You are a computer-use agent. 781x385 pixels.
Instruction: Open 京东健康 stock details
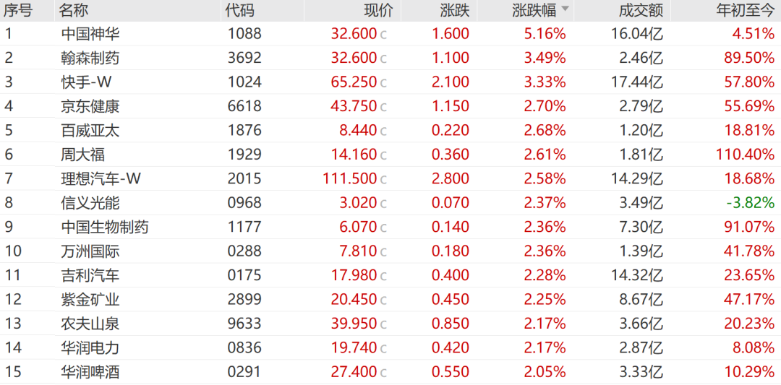point(390,106)
